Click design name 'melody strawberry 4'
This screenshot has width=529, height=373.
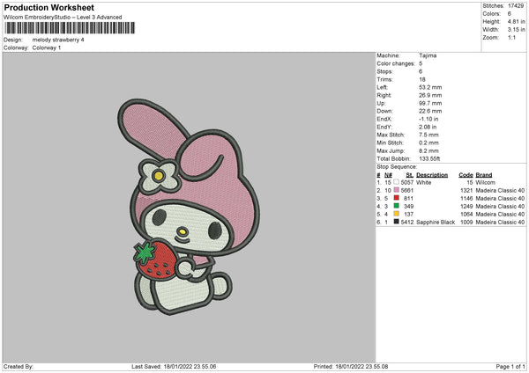58,40
